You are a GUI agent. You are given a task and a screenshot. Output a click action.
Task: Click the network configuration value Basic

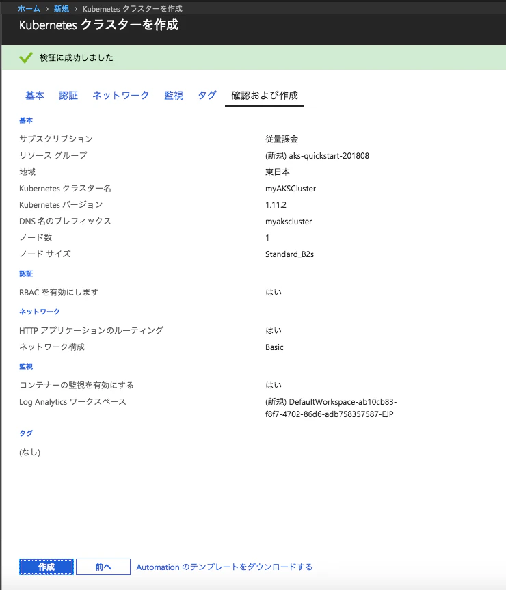click(274, 347)
